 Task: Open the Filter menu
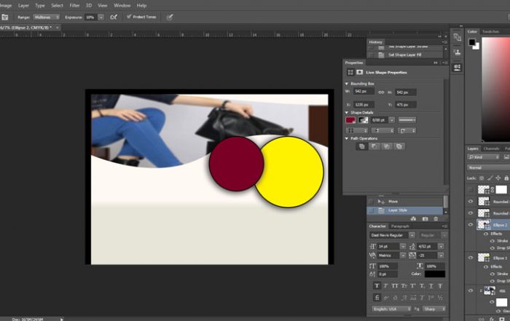point(74,6)
